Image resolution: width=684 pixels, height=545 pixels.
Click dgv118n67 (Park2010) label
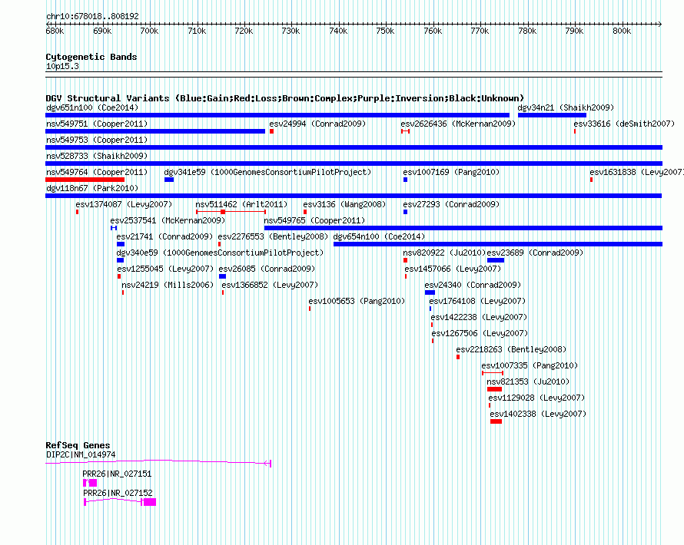[x=92, y=188]
